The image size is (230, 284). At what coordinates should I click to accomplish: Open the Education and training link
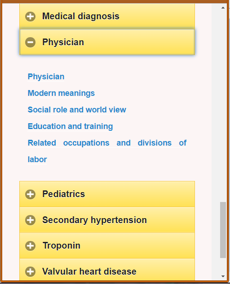point(71,126)
